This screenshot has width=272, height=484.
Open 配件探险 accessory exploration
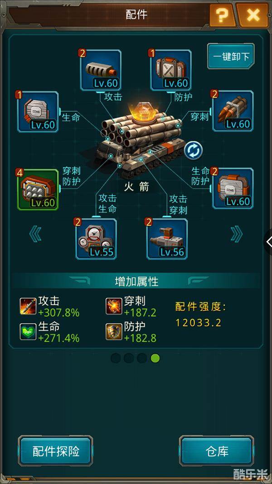[x=55, y=451]
